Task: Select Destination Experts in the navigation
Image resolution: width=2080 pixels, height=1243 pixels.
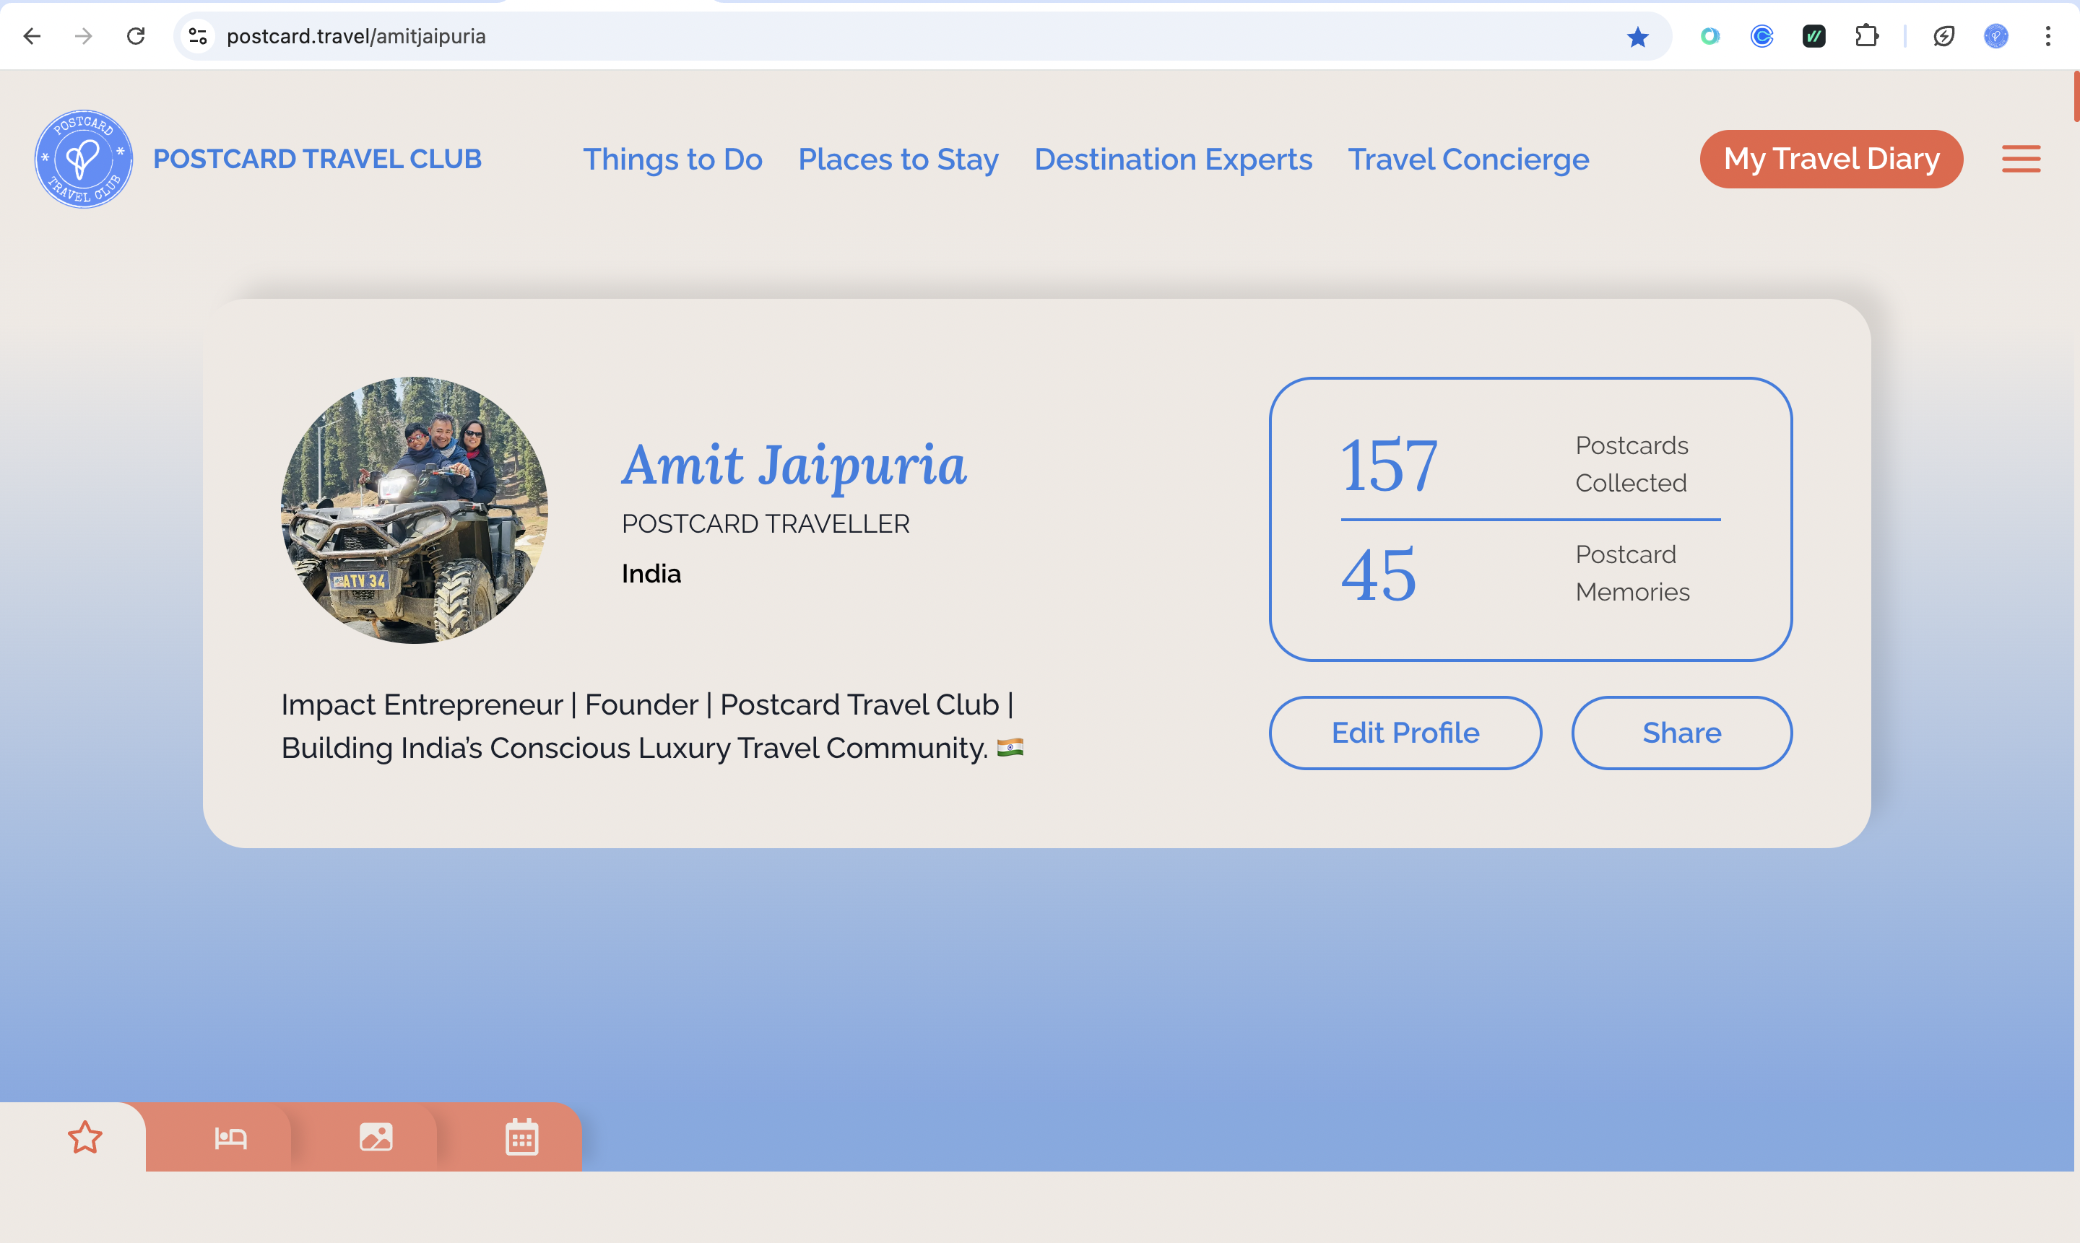Action: 1173,159
